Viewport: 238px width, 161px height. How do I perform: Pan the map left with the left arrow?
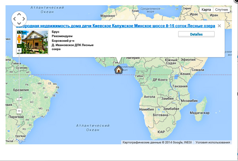[x=14, y=19]
